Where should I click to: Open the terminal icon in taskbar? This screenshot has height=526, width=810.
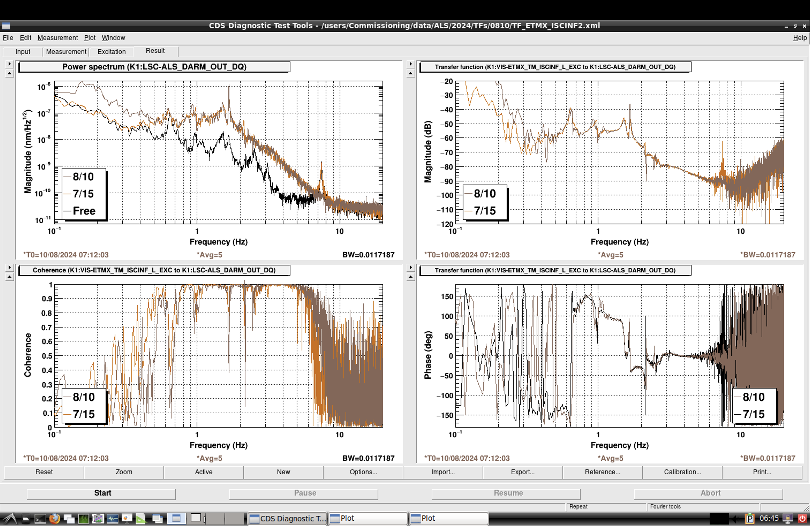[40, 519]
